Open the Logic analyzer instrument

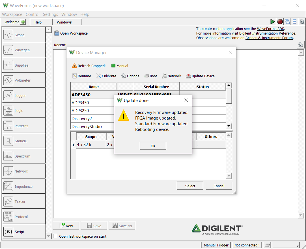(x=23, y=111)
